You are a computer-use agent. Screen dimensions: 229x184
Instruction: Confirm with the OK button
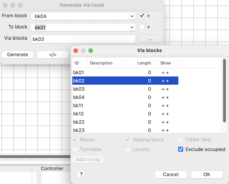tap(207, 175)
